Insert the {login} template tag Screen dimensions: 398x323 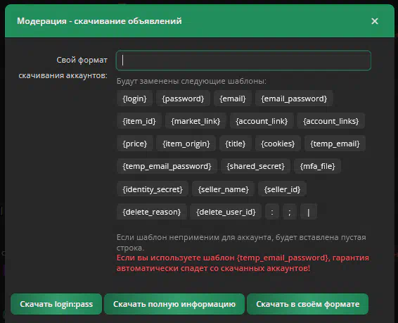click(134, 99)
